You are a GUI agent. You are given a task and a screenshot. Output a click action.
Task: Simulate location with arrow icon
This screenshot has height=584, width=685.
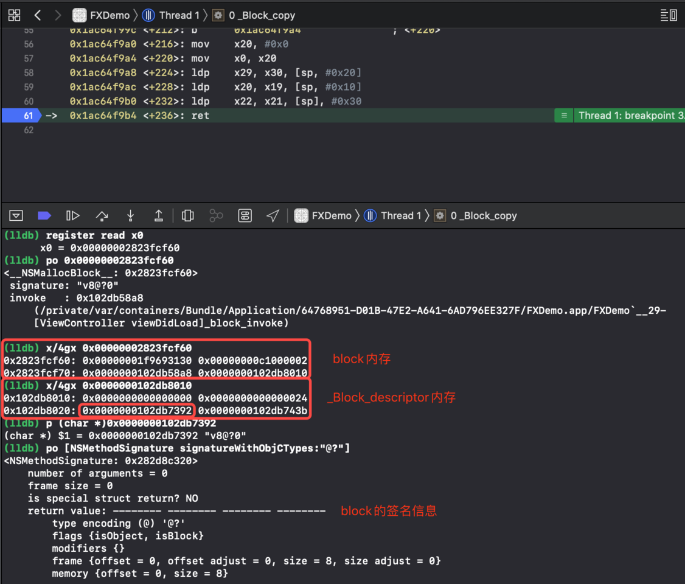(273, 215)
